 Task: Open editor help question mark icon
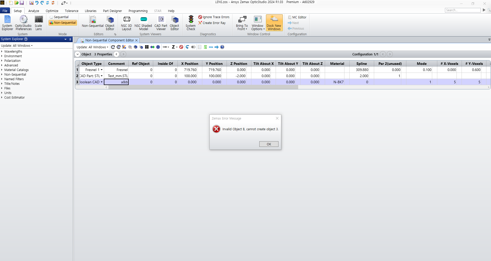click(x=222, y=47)
